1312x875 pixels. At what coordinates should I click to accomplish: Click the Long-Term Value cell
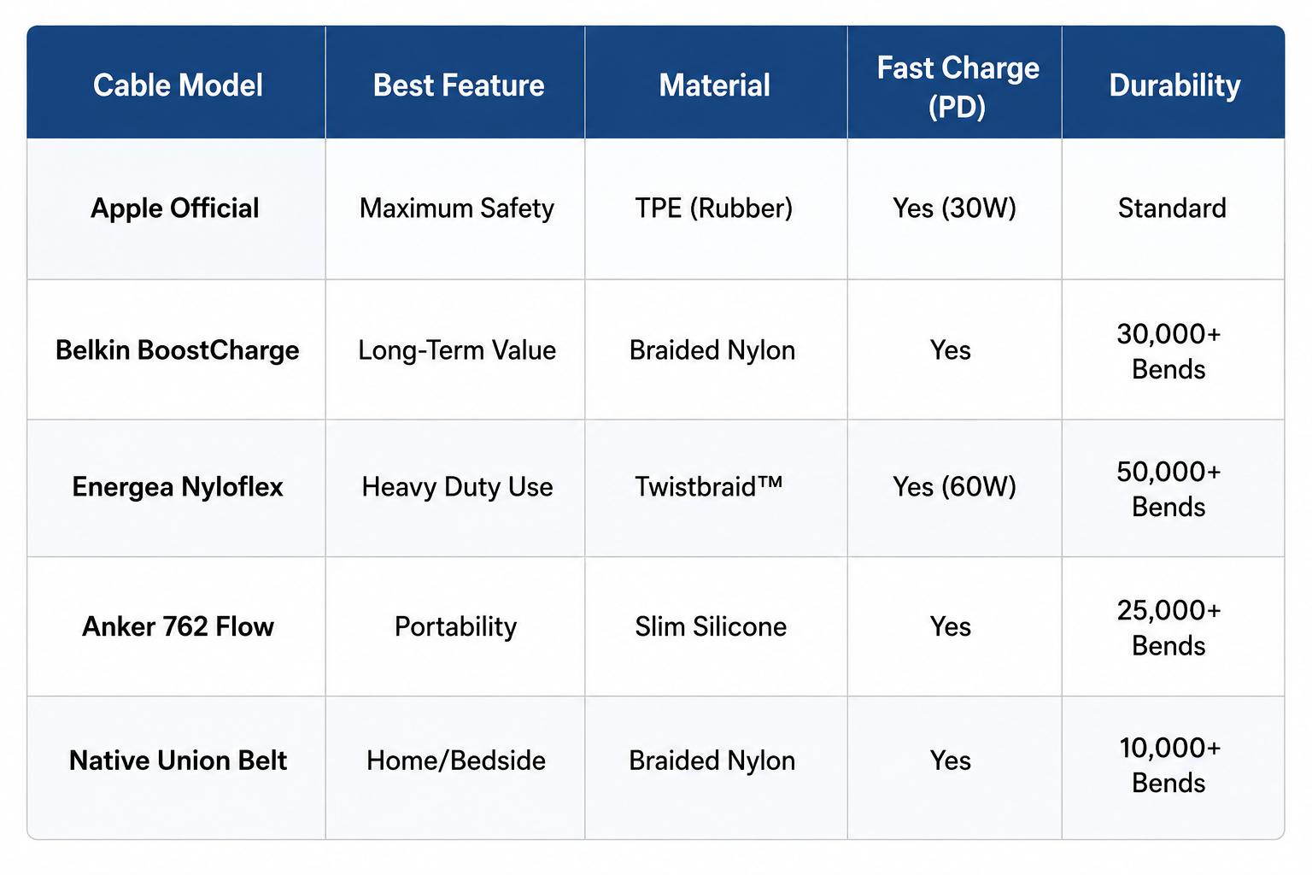456,349
